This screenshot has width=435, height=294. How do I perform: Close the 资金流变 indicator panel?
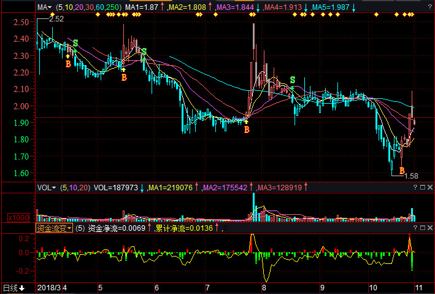(430, 228)
